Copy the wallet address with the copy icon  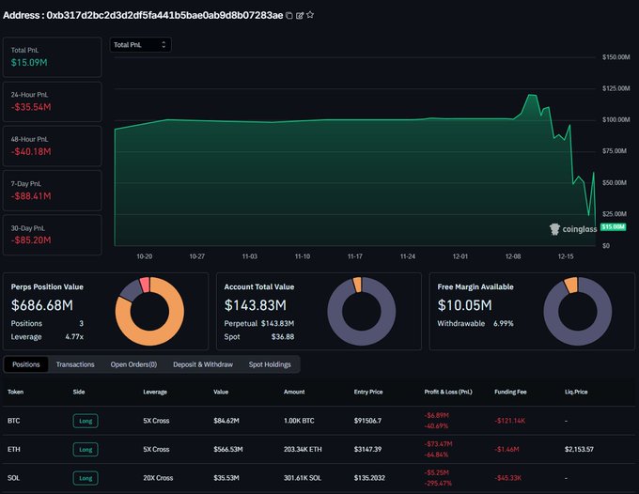point(288,15)
